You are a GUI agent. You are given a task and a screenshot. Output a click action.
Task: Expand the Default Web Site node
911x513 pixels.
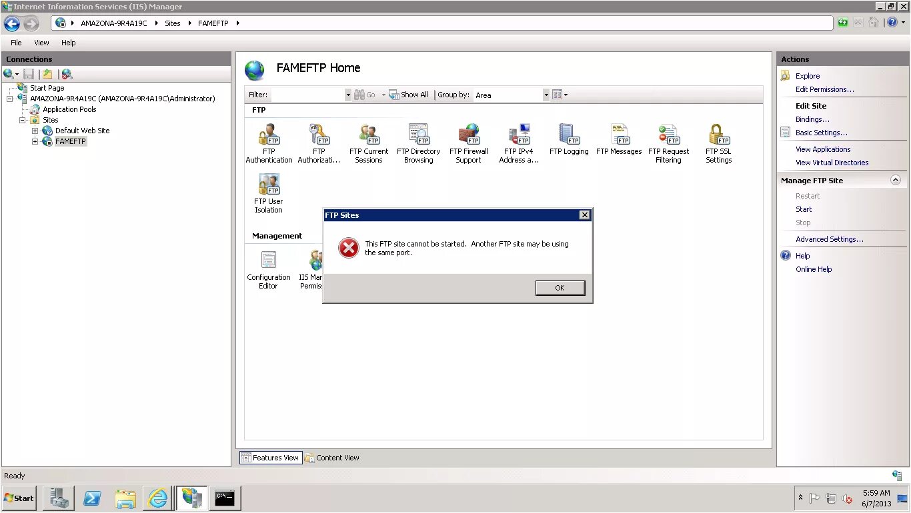tap(35, 131)
